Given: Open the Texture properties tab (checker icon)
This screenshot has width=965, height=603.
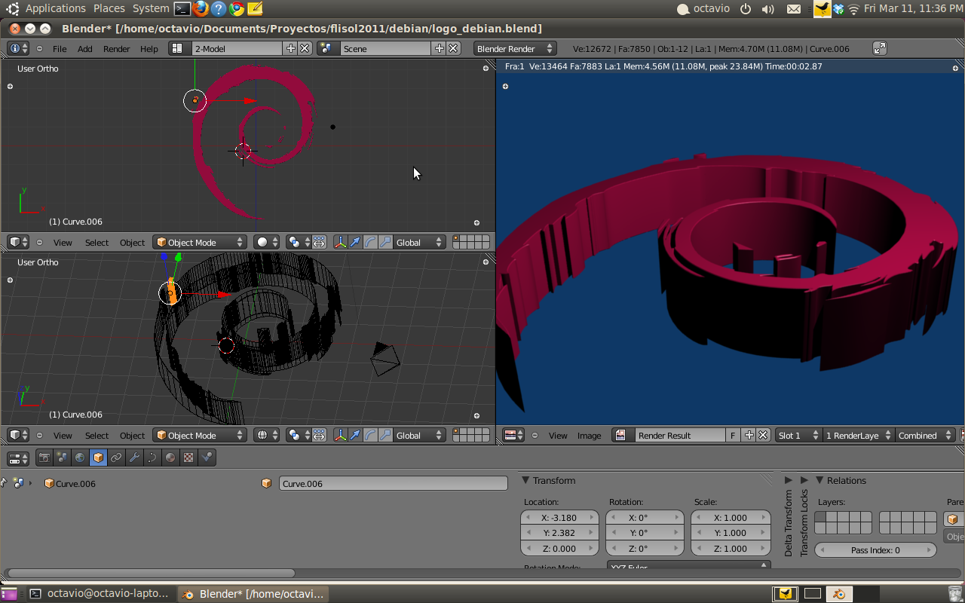Looking at the screenshot, I should tap(188, 458).
